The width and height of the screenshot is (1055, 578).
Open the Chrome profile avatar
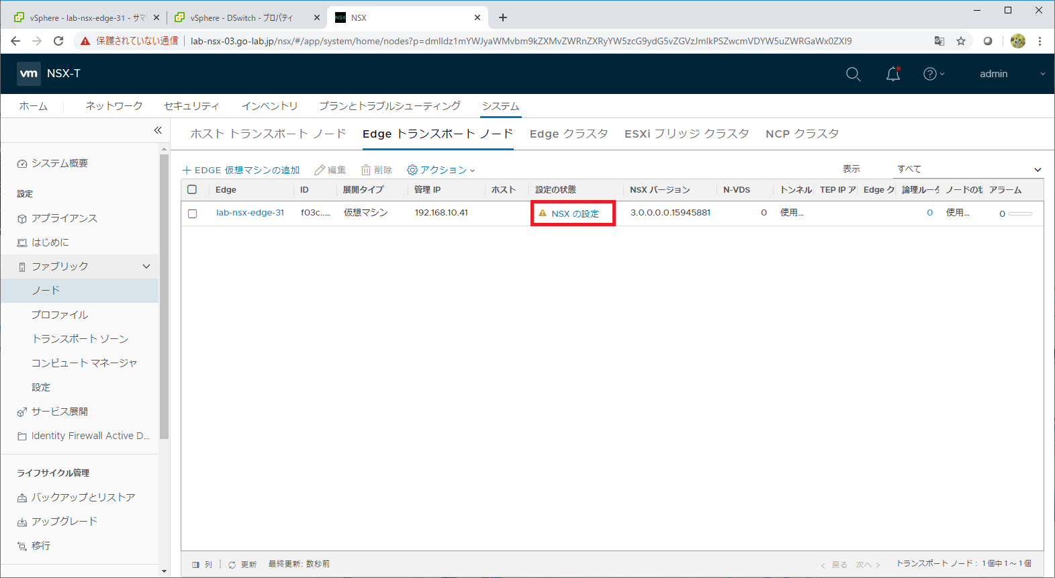(x=1018, y=41)
